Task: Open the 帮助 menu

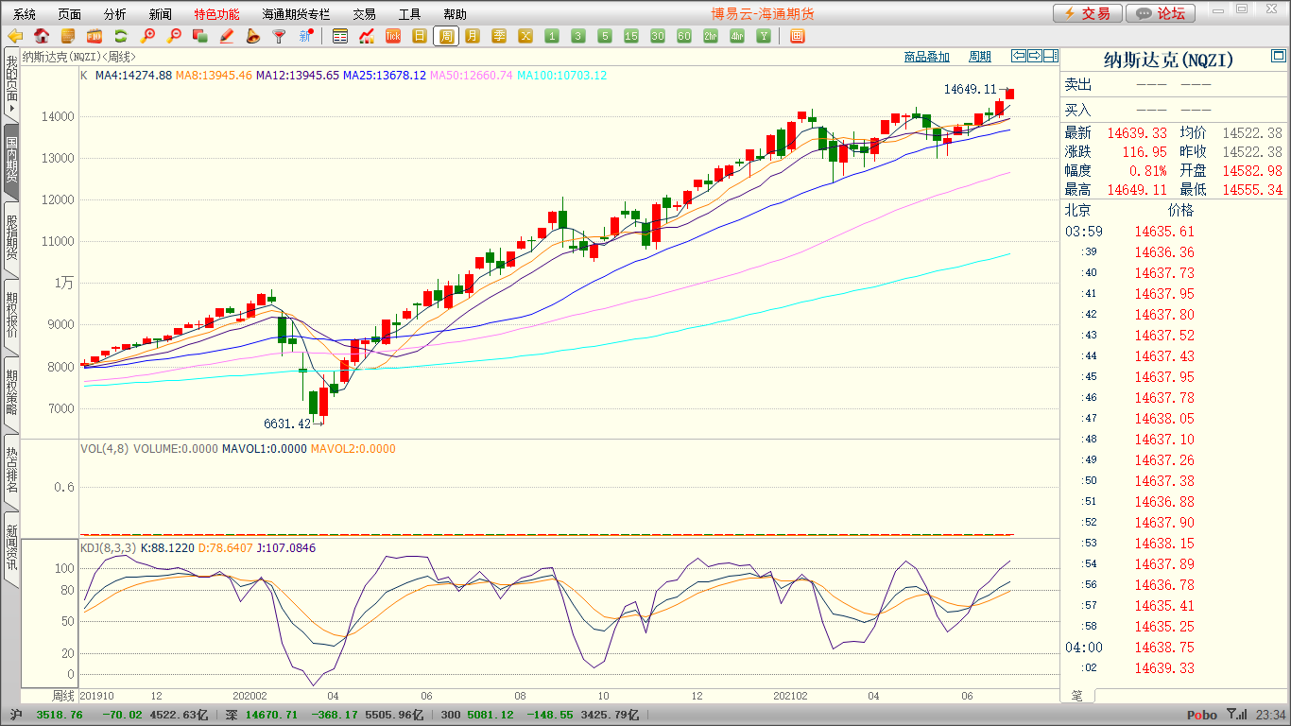Action: click(455, 14)
